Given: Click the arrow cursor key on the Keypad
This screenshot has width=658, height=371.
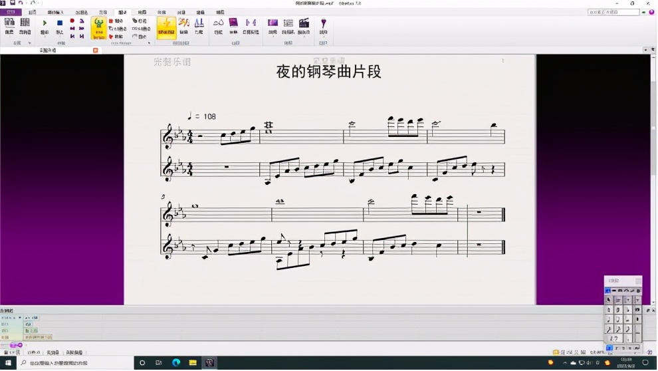Looking at the screenshot, I should pyautogui.click(x=608, y=300).
